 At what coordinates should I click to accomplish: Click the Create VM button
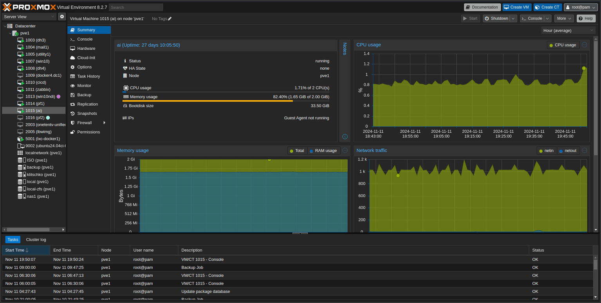click(517, 7)
